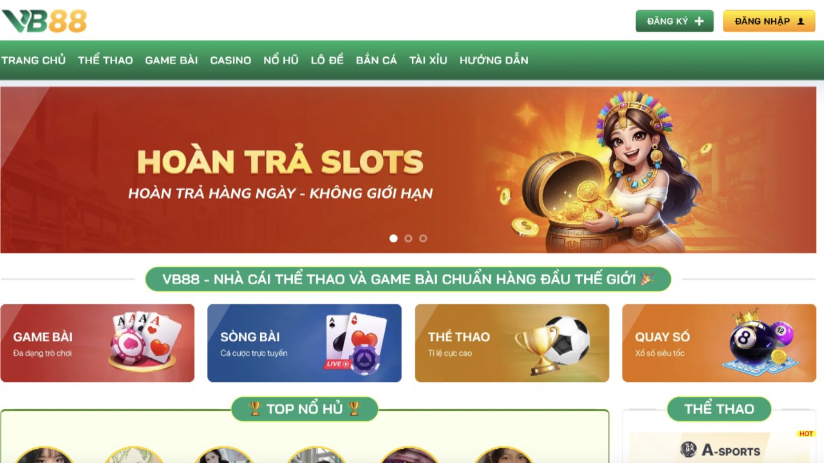
Task: Open the Sòng Bài live casino tile
Action: point(304,343)
